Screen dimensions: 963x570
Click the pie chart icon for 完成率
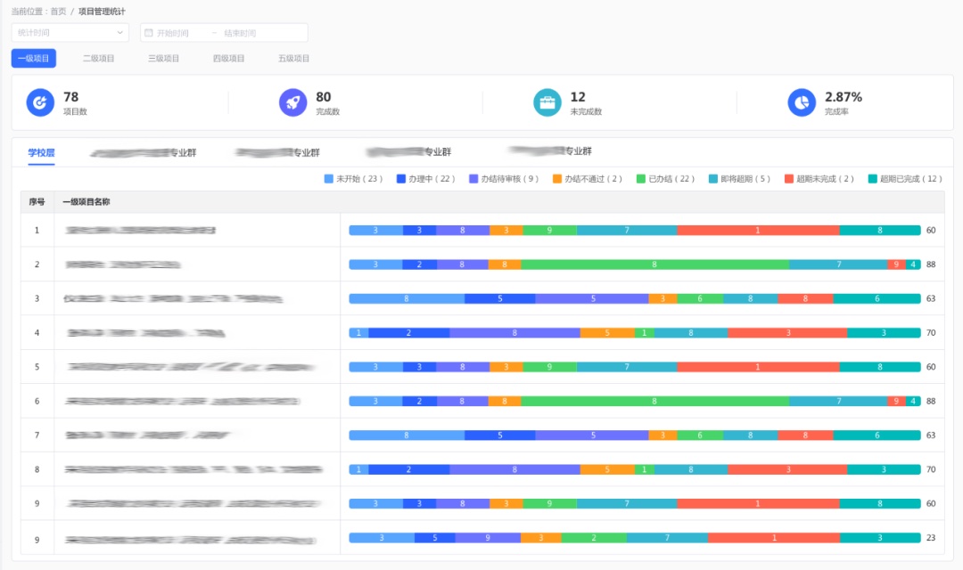click(x=802, y=102)
